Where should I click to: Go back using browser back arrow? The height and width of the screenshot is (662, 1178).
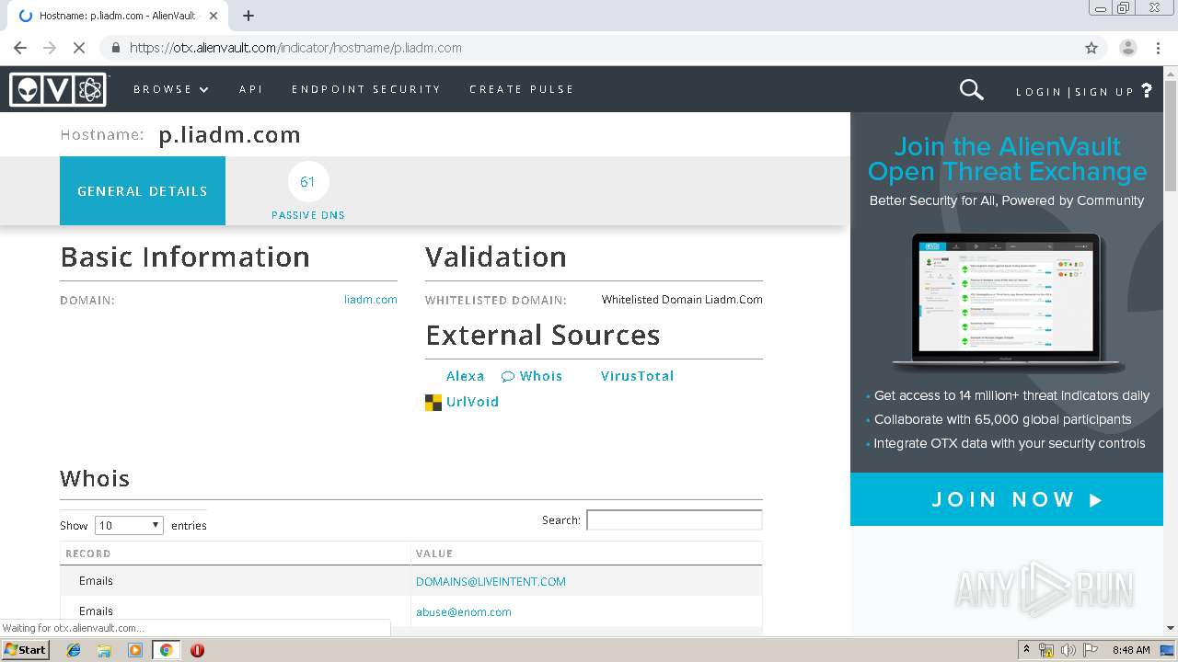(20, 48)
